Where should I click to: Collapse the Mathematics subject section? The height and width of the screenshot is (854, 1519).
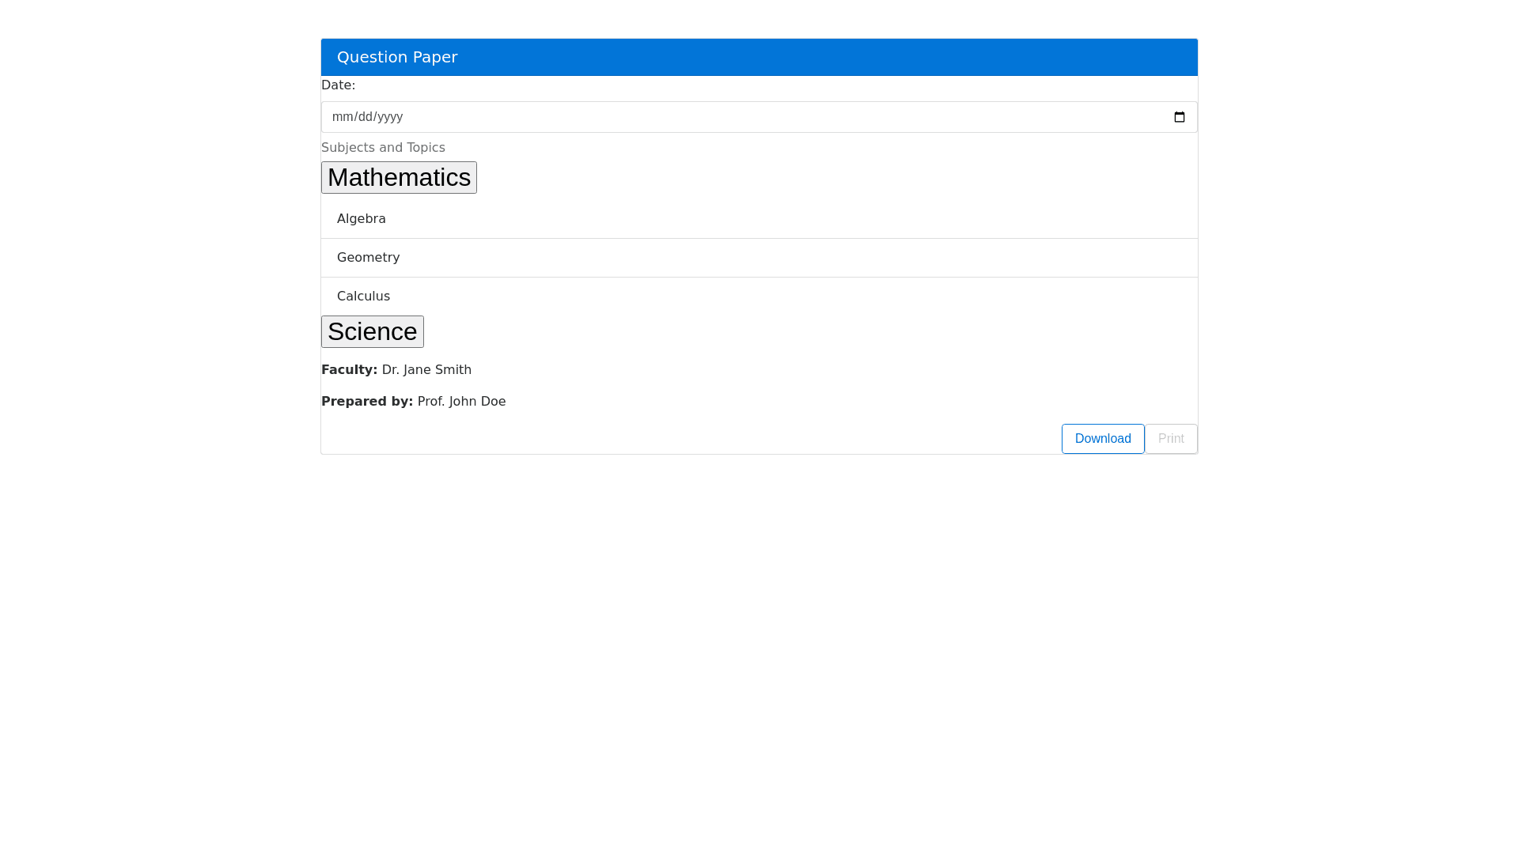click(399, 177)
